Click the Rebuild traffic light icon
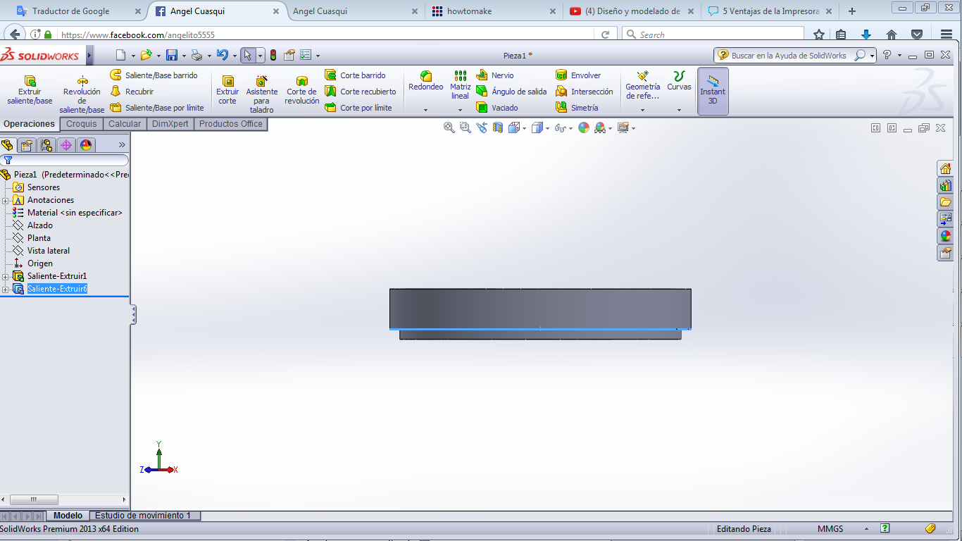Image resolution: width=962 pixels, height=541 pixels. click(x=273, y=55)
